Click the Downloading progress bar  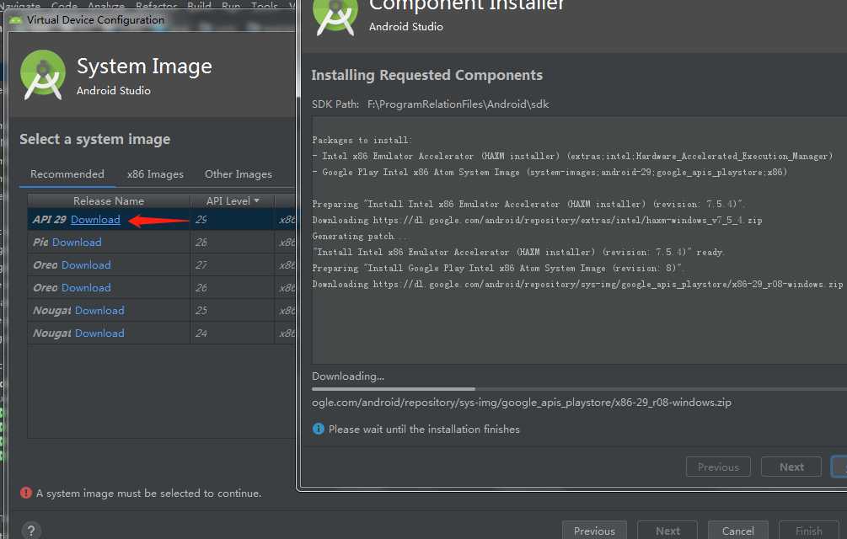coord(579,388)
